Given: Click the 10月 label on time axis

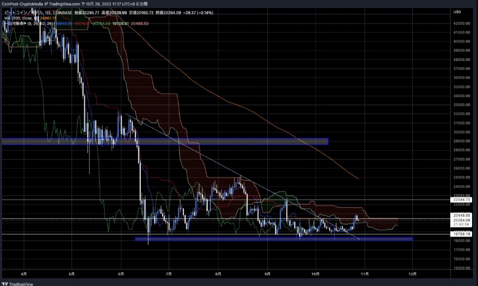Looking at the screenshot, I should 315,274.
